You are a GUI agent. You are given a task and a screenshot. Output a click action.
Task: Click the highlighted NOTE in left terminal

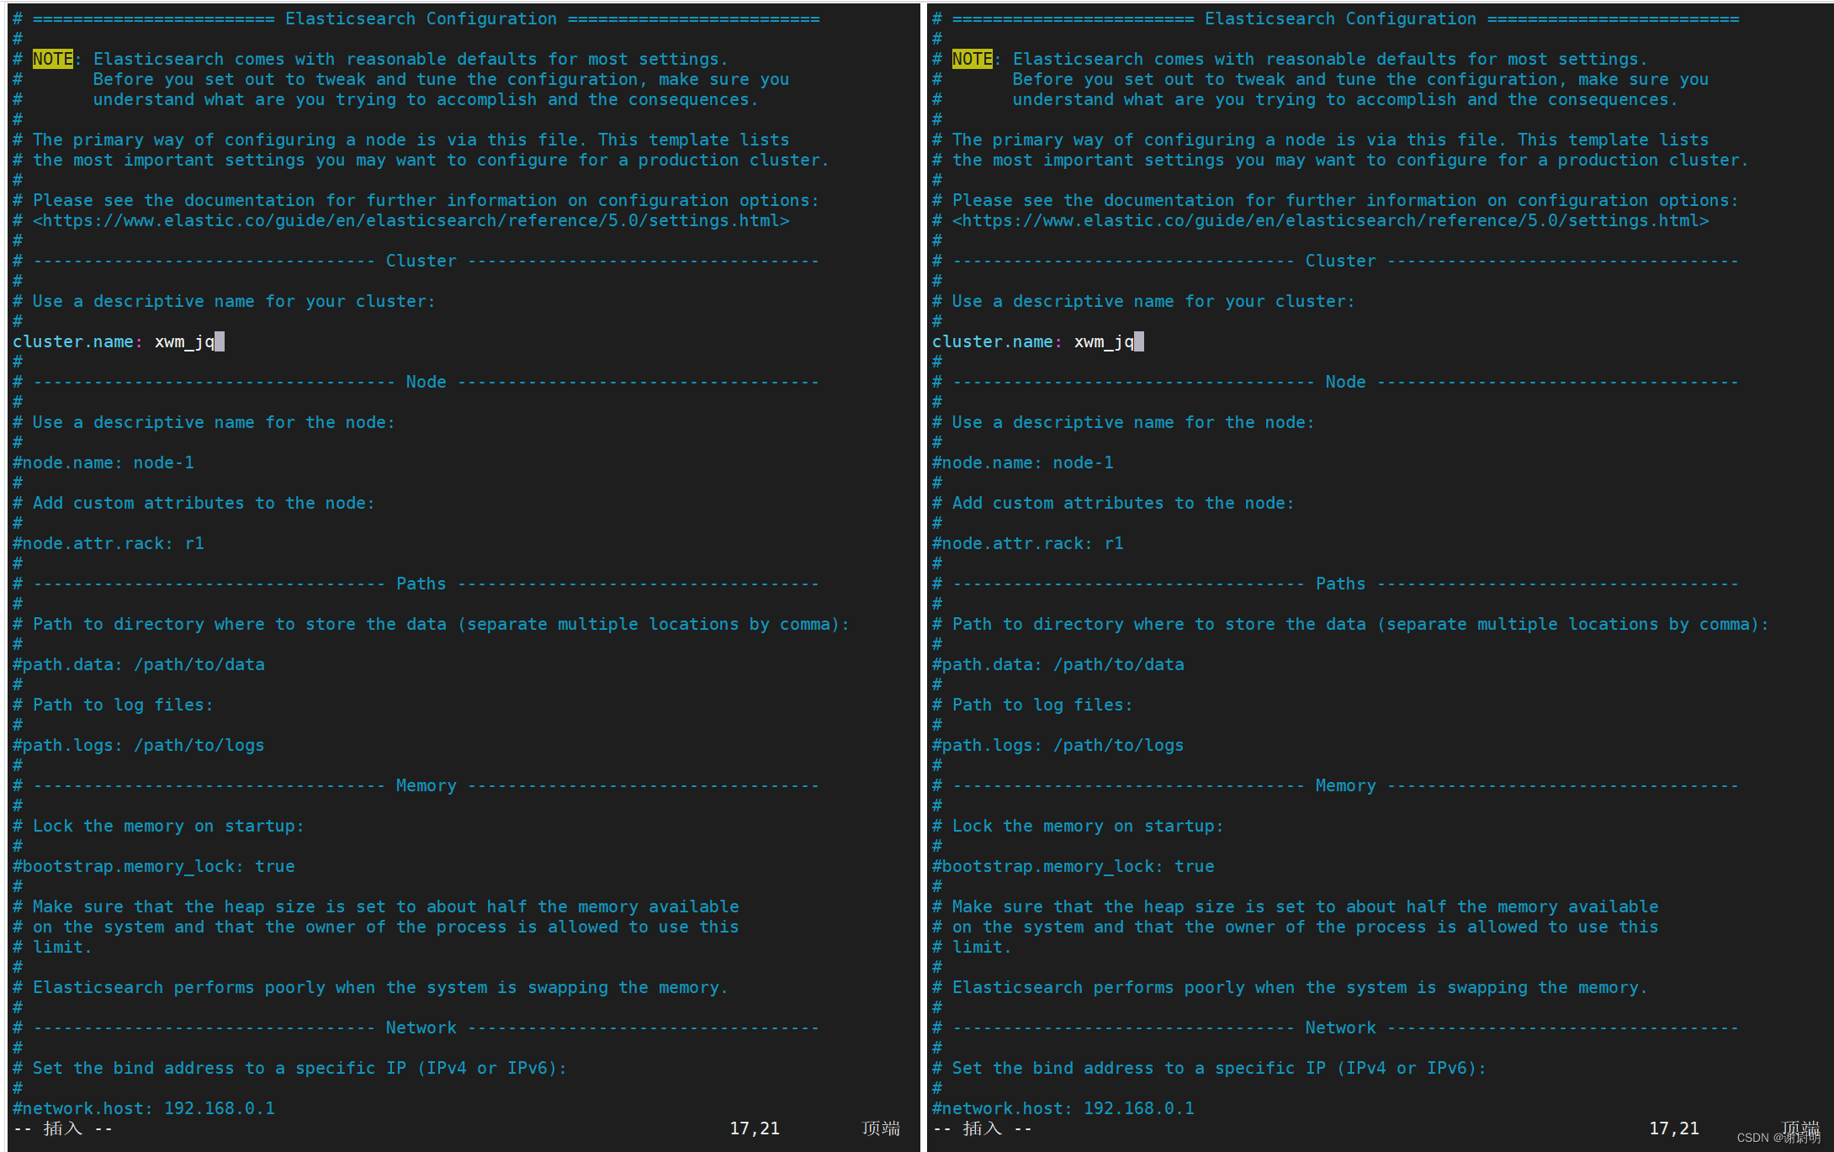(53, 59)
